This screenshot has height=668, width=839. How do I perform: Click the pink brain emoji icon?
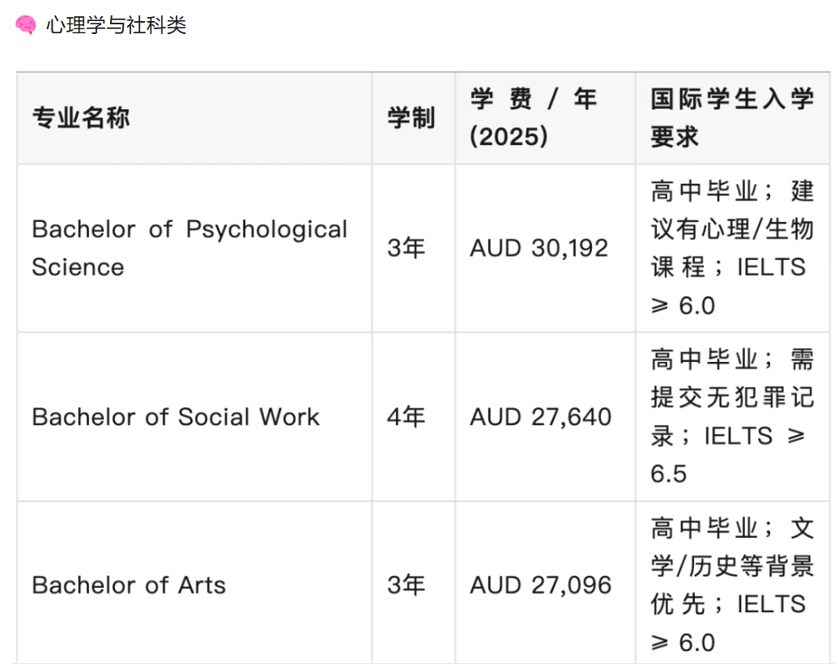pos(26,26)
